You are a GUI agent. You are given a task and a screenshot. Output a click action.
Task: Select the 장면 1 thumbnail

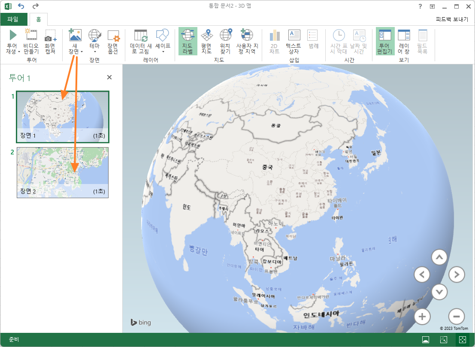[63, 117]
